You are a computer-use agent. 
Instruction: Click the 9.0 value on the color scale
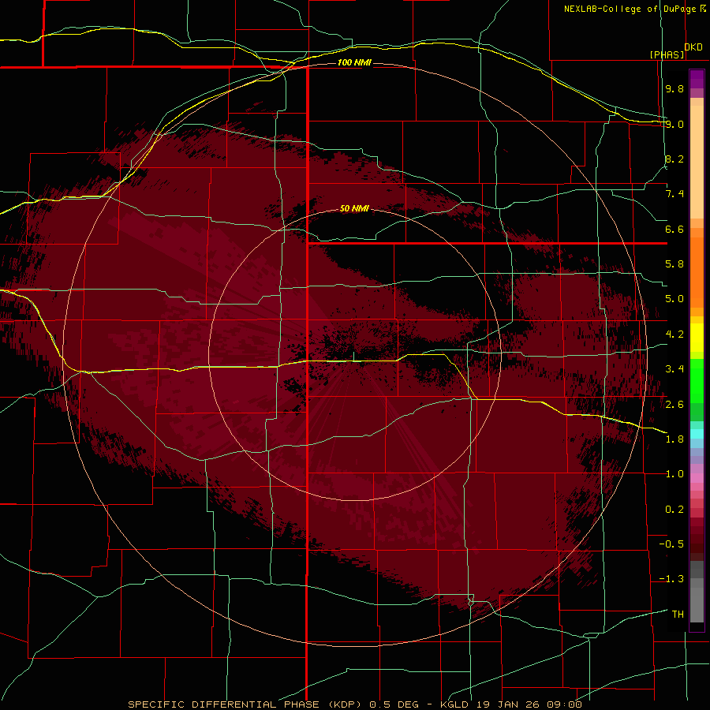(x=674, y=124)
